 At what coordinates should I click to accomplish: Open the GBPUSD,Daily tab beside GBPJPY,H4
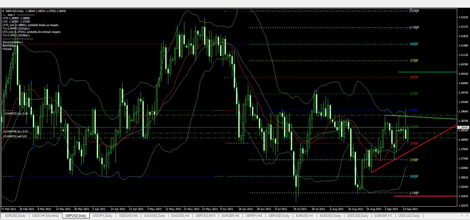pos(279,216)
